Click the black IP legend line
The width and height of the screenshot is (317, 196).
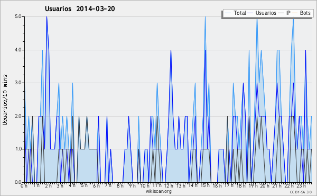tap(281, 13)
